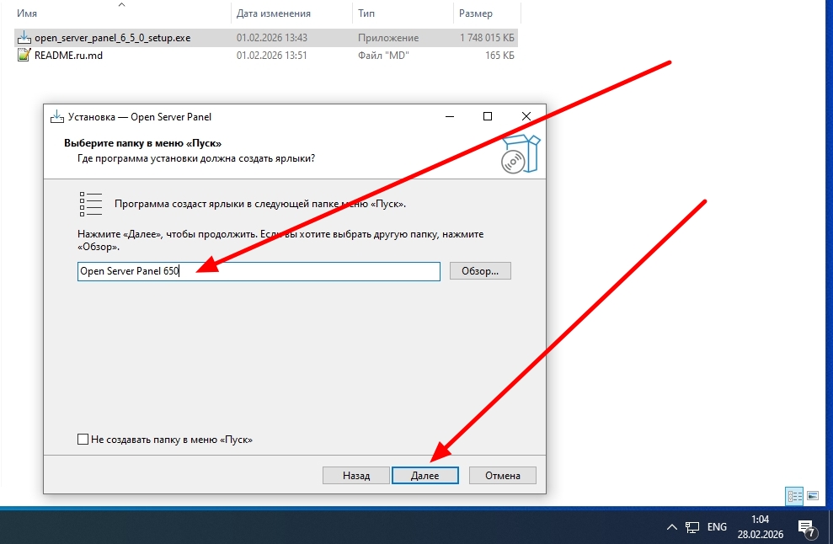Open the network tray icon
833x544 pixels.
692,527
